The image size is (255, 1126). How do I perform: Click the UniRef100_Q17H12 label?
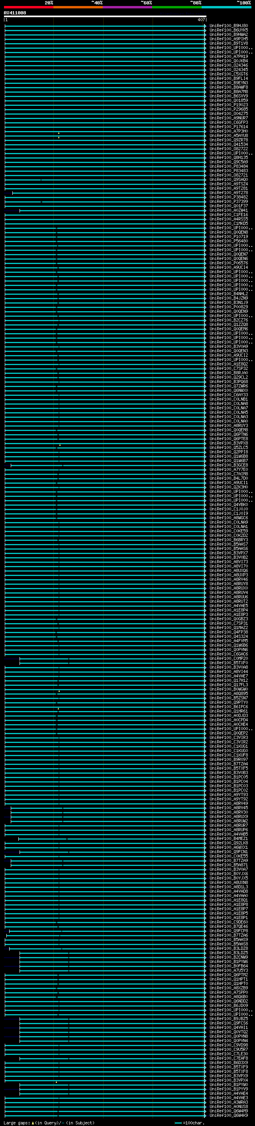point(229,681)
